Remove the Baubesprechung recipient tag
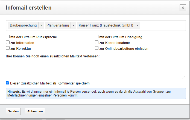Screen dimensions: 190x120 pyautogui.click(x=41, y=25)
